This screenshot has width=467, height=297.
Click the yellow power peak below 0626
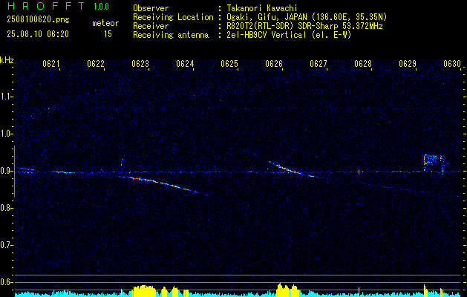(287, 290)
